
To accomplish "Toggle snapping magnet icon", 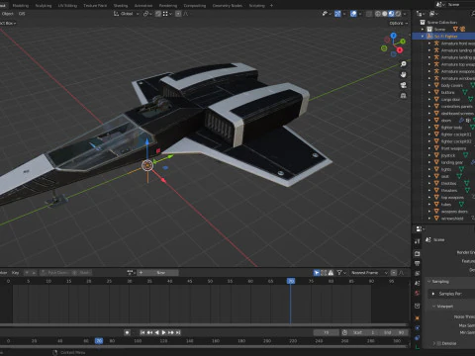I will (x=158, y=14).
